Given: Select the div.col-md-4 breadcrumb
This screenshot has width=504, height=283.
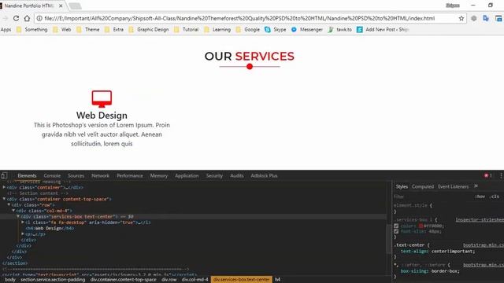Looking at the screenshot, I should [195, 280].
